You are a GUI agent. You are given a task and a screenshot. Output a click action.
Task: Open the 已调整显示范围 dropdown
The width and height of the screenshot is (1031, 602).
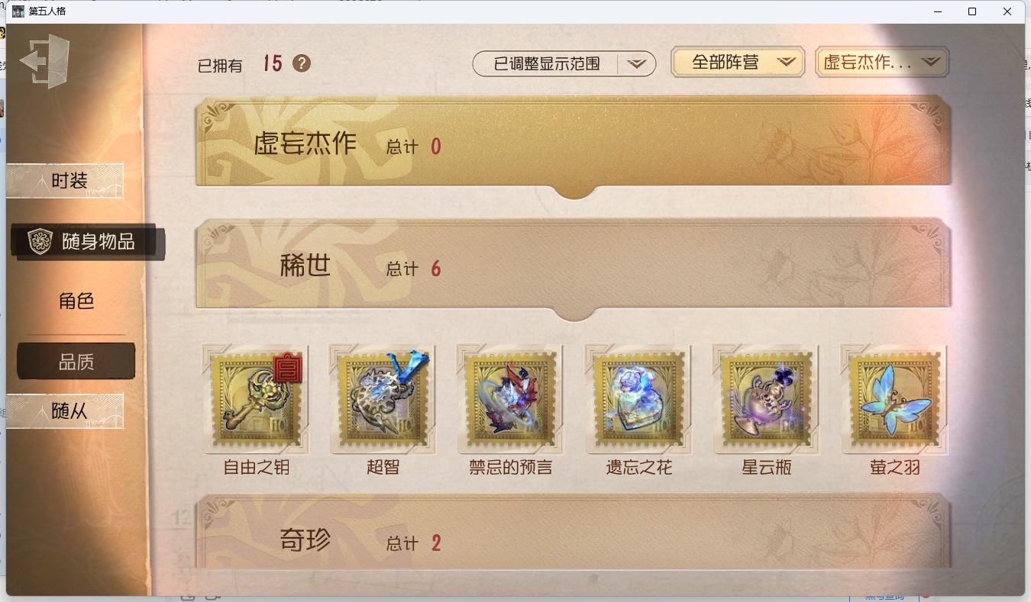(564, 64)
